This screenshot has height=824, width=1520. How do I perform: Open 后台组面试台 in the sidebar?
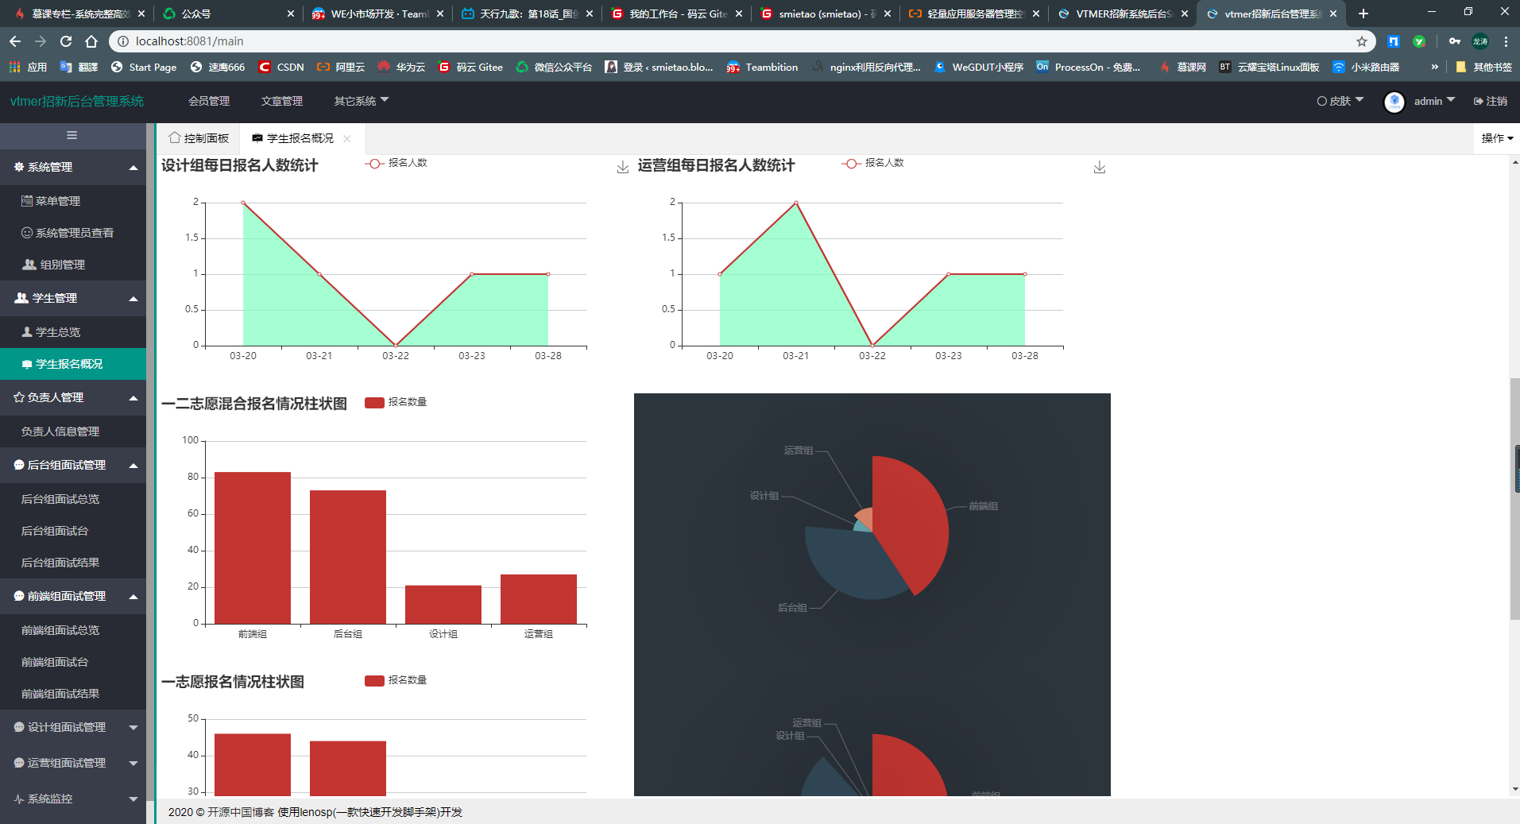pyautogui.click(x=73, y=531)
